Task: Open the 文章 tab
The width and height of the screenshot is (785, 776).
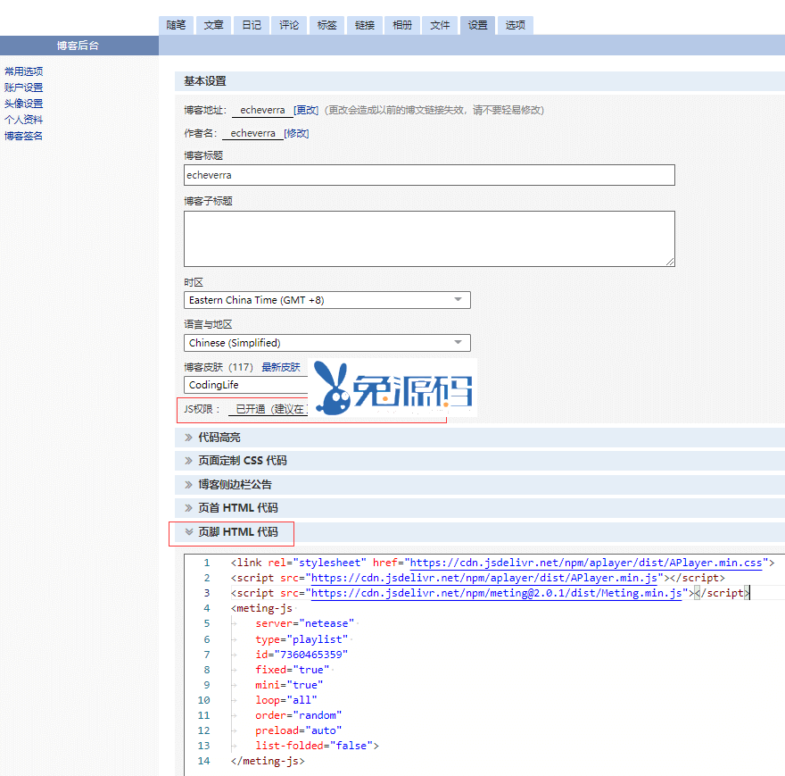Action: (x=214, y=25)
